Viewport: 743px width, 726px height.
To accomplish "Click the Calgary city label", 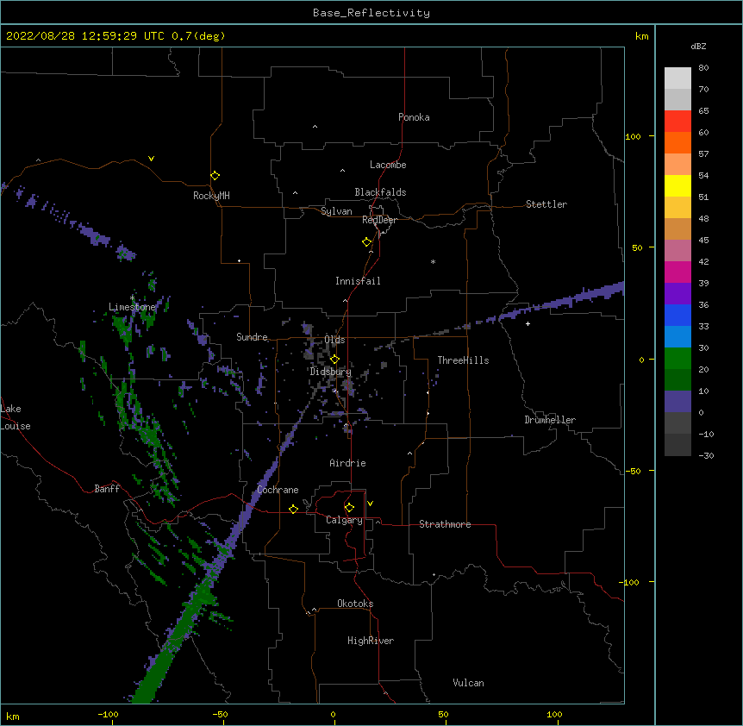I will tap(344, 520).
